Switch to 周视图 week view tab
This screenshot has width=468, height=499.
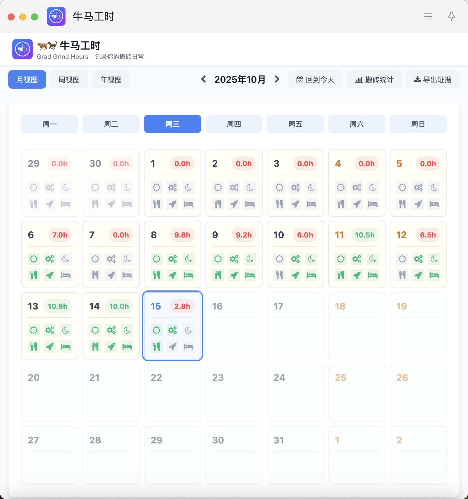coord(69,79)
